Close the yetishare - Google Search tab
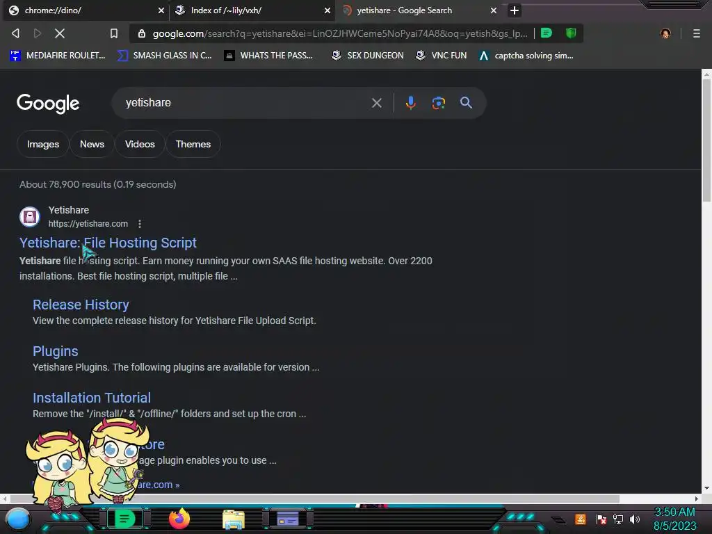 tap(494, 10)
